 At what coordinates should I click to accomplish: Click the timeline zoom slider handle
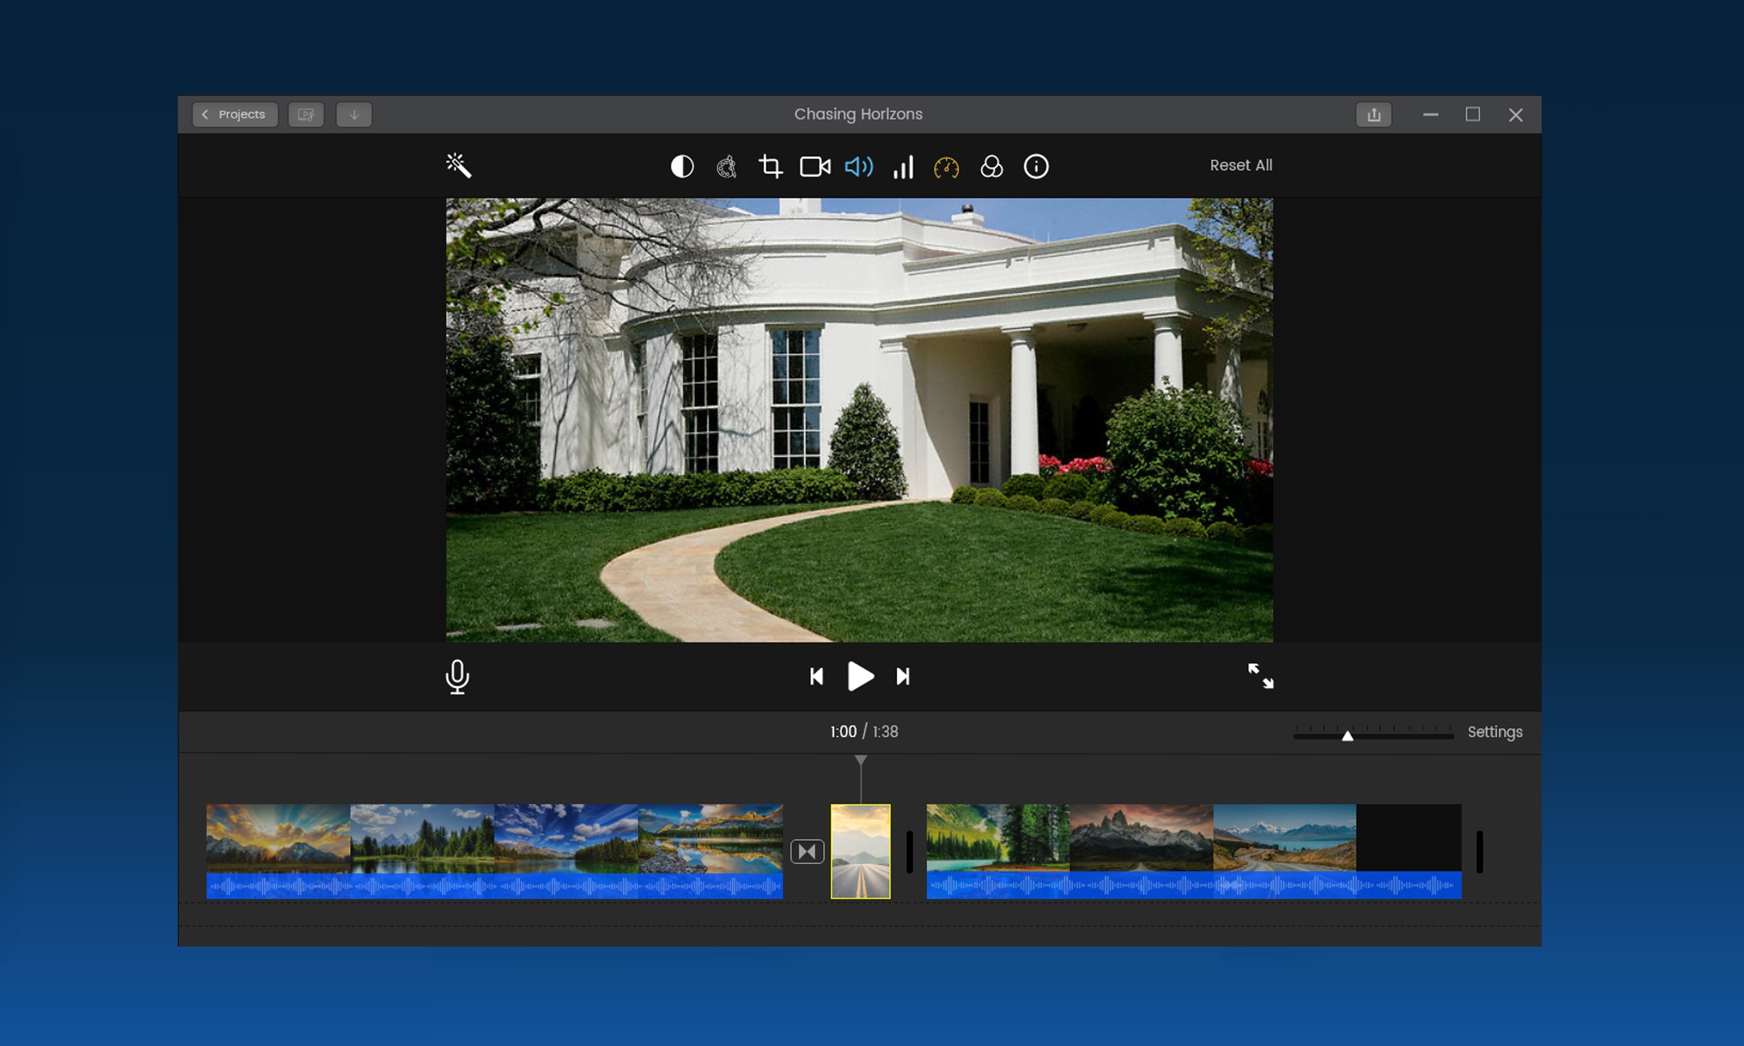pyautogui.click(x=1347, y=736)
